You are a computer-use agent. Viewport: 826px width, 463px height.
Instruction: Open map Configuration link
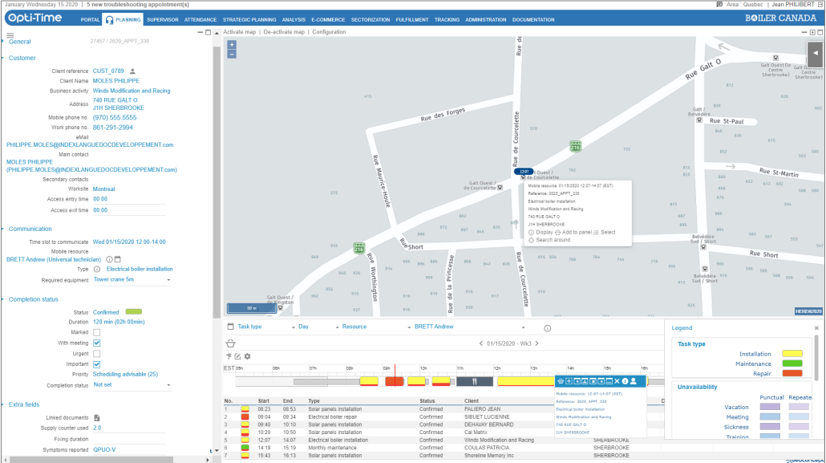click(329, 32)
